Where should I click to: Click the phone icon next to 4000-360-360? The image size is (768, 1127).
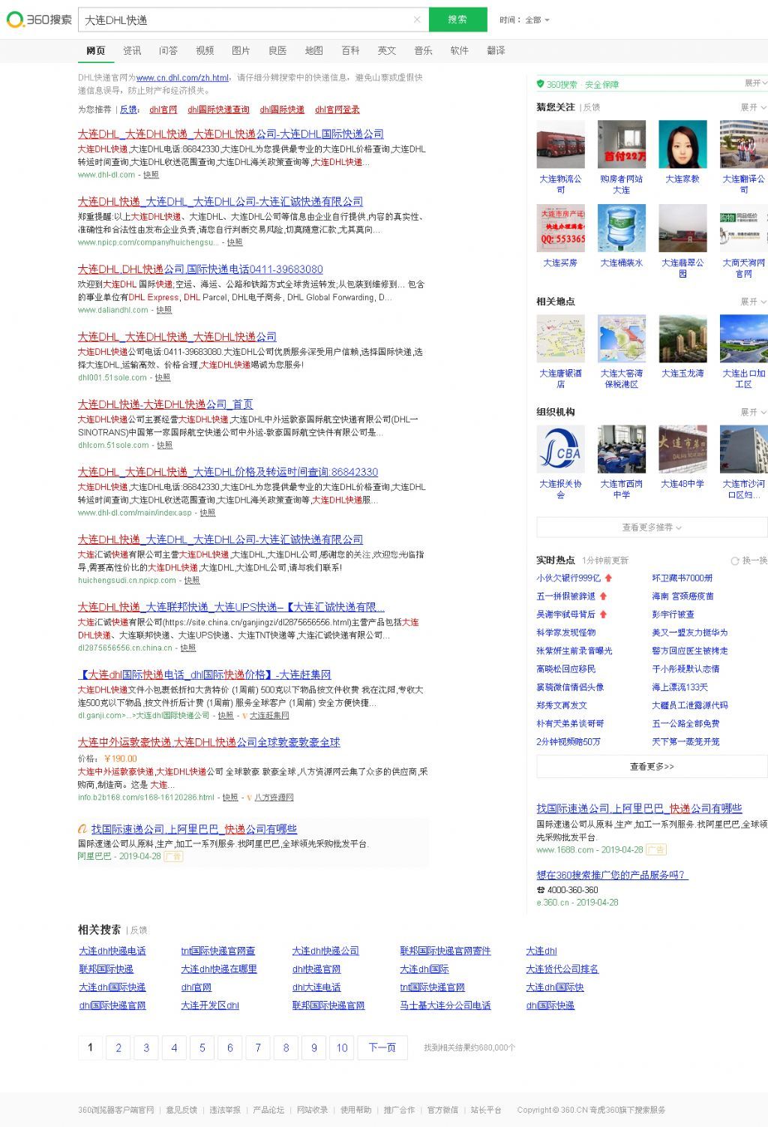[540, 890]
